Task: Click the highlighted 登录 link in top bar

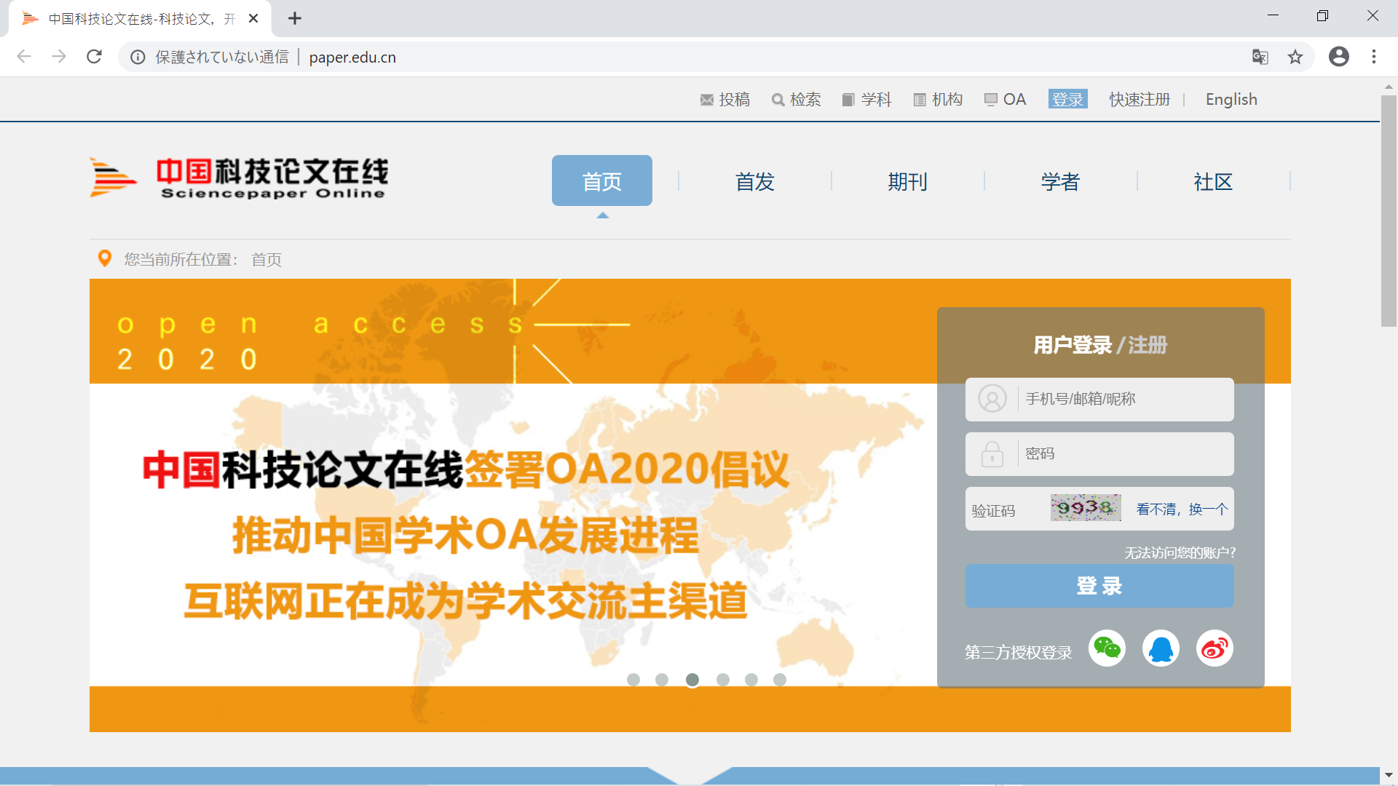Action: tap(1068, 100)
